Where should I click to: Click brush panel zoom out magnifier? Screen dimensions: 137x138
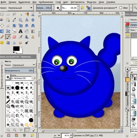click(8, 130)
